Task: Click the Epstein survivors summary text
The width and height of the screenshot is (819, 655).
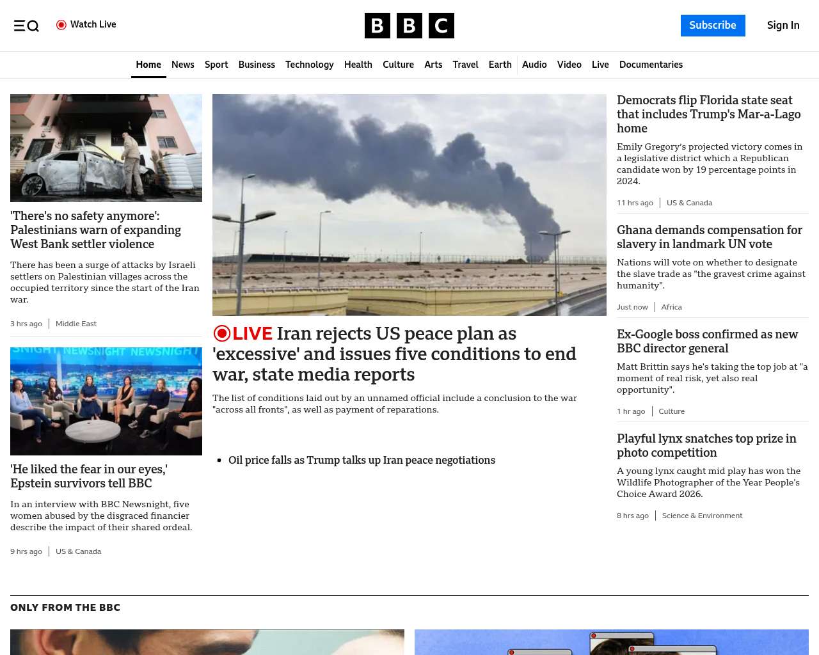Action: [101, 516]
